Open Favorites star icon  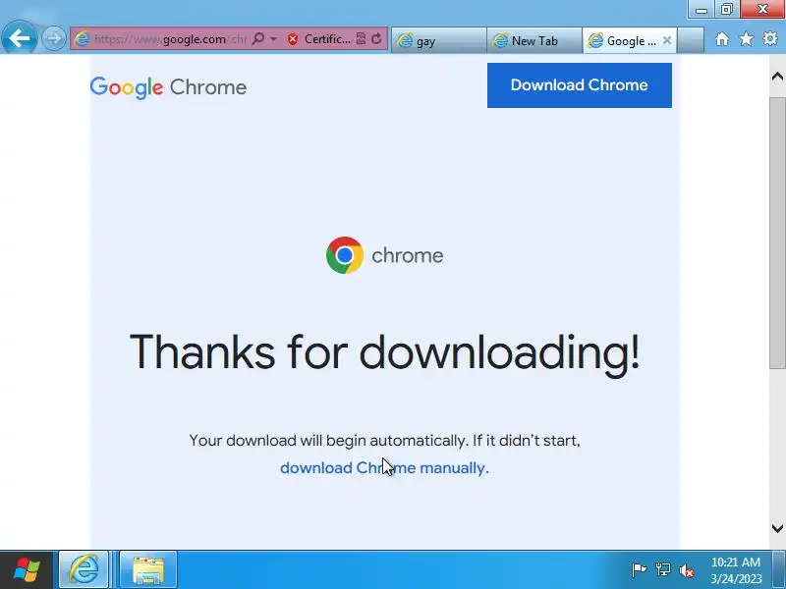(x=746, y=38)
